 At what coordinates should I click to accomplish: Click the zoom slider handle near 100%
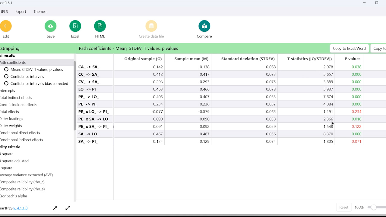tap(374, 207)
